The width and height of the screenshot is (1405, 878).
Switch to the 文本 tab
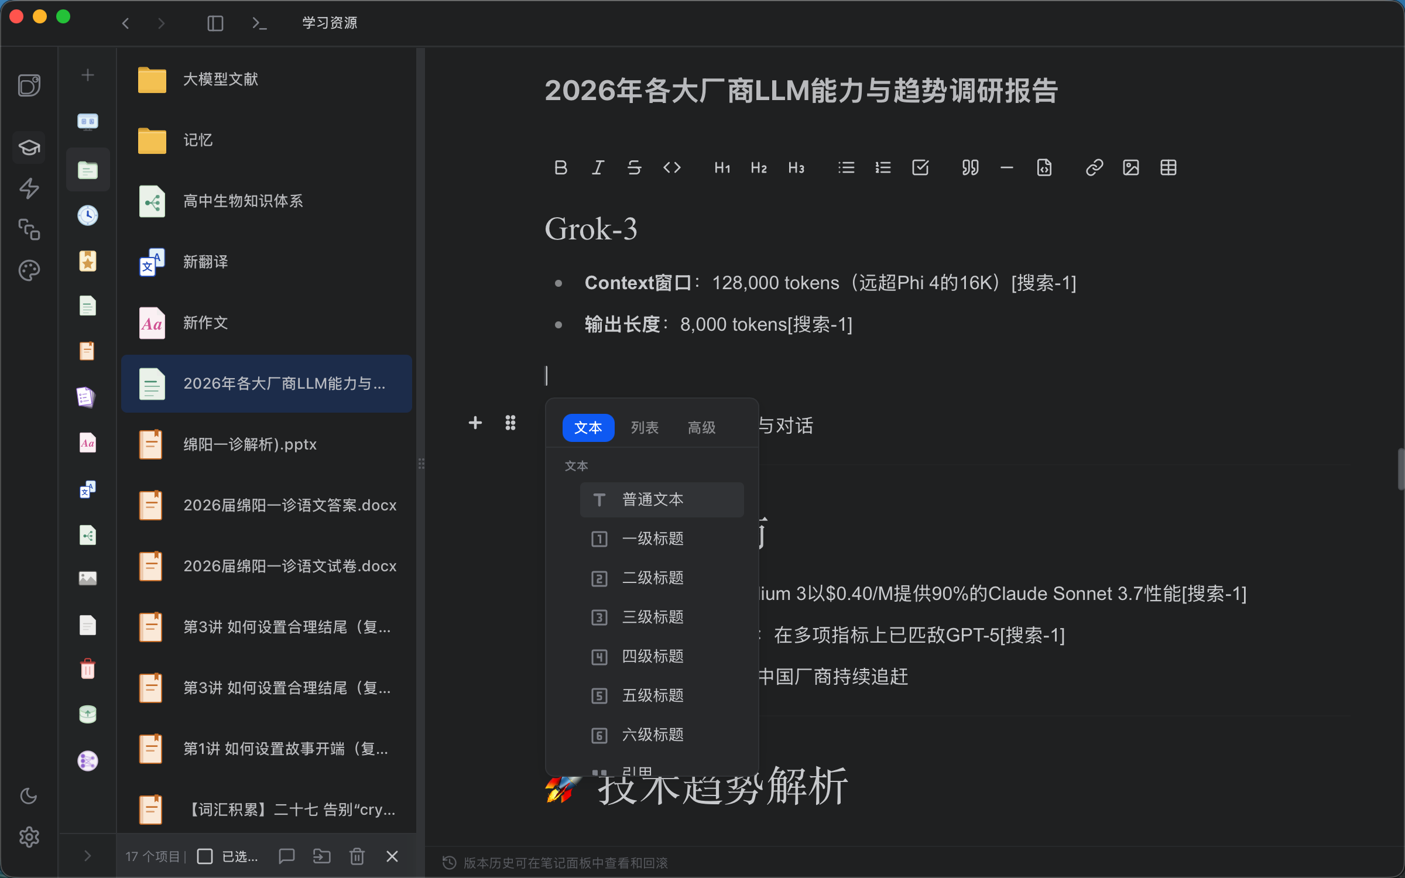pyautogui.click(x=588, y=428)
